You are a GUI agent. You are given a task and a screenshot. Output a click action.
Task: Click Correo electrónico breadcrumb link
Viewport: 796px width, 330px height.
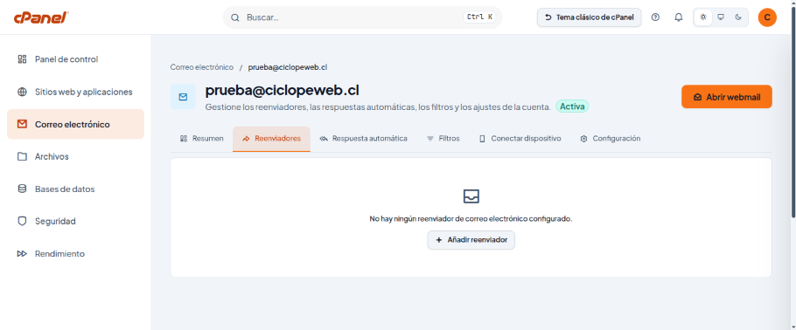pyautogui.click(x=202, y=67)
